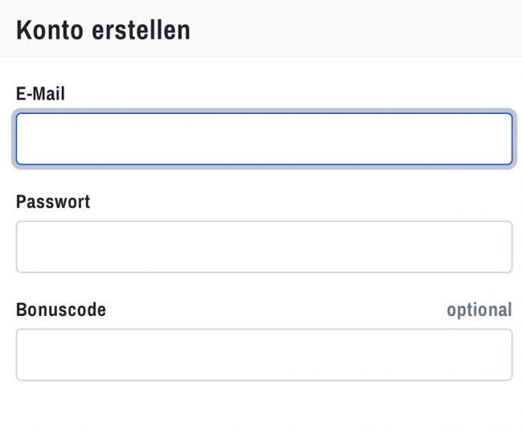
Task: Tap the page title 'Konto erstellen'
Action: [x=103, y=30]
